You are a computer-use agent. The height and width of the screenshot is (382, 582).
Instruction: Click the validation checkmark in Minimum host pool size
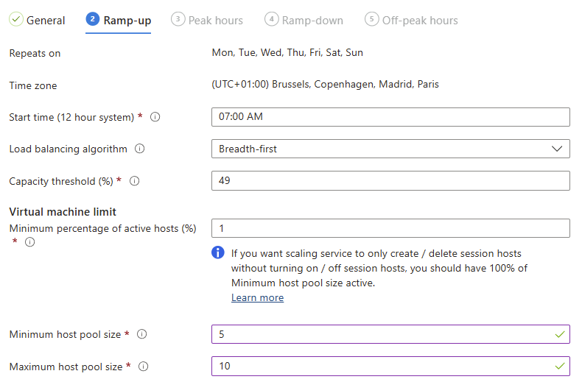[x=560, y=334]
